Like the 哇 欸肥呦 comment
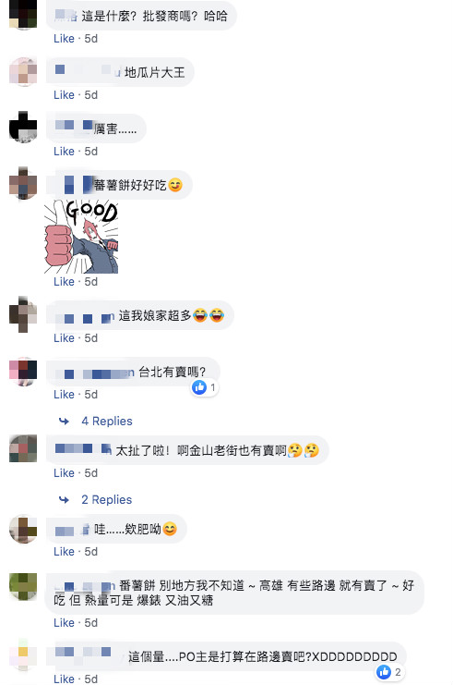 point(64,552)
